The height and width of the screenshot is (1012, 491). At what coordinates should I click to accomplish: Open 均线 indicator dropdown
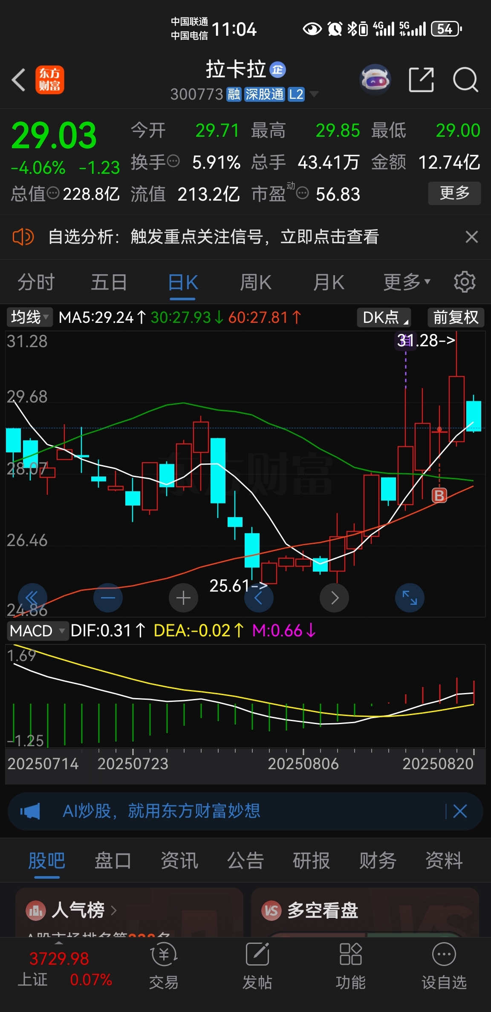tap(29, 317)
